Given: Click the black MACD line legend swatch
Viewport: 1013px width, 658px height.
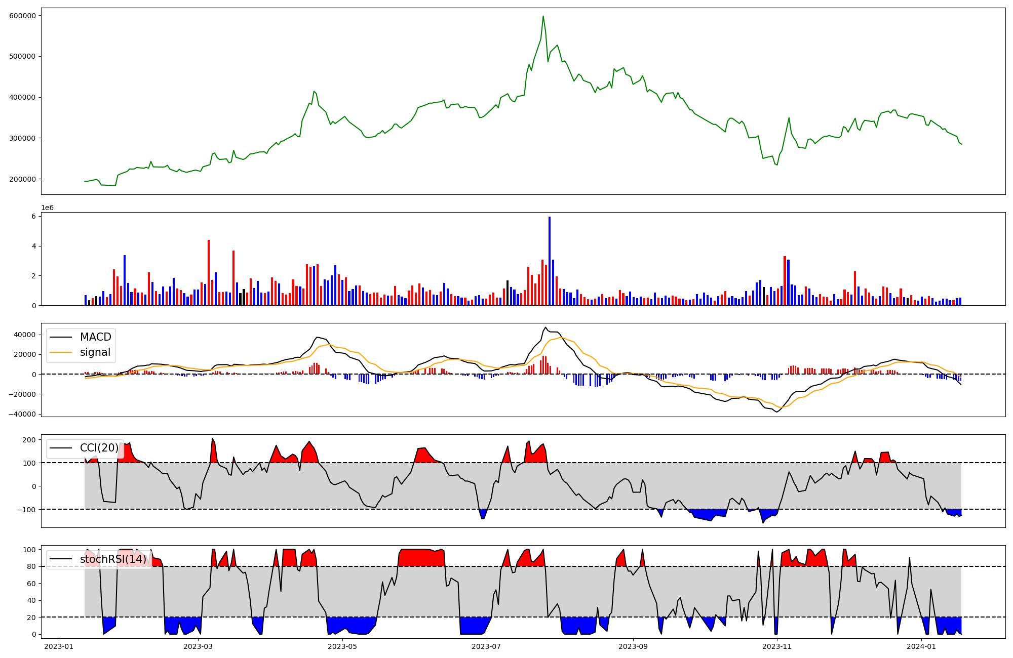Looking at the screenshot, I should (x=61, y=338).
